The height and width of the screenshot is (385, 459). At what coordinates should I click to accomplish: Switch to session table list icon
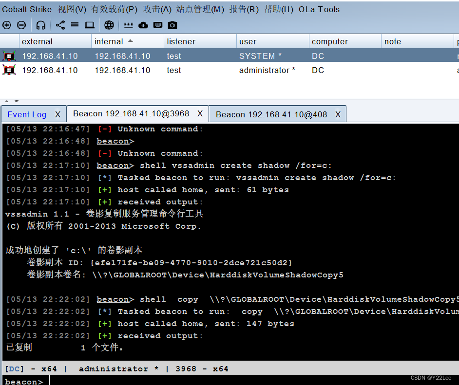(75, 25)
